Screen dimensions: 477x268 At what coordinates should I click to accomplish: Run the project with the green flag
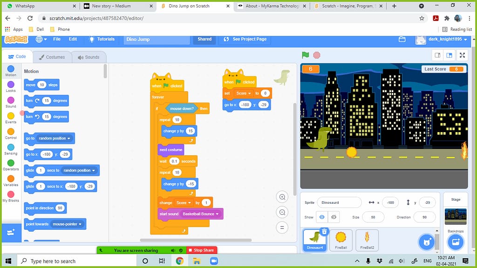click(306, 55)
